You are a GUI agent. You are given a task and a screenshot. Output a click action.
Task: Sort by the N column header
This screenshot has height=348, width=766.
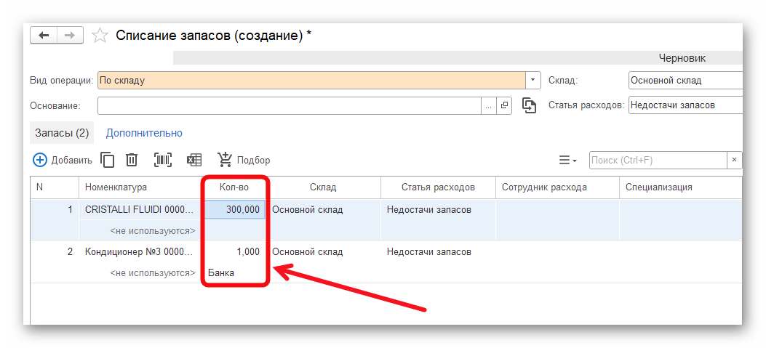pos(55,187)
